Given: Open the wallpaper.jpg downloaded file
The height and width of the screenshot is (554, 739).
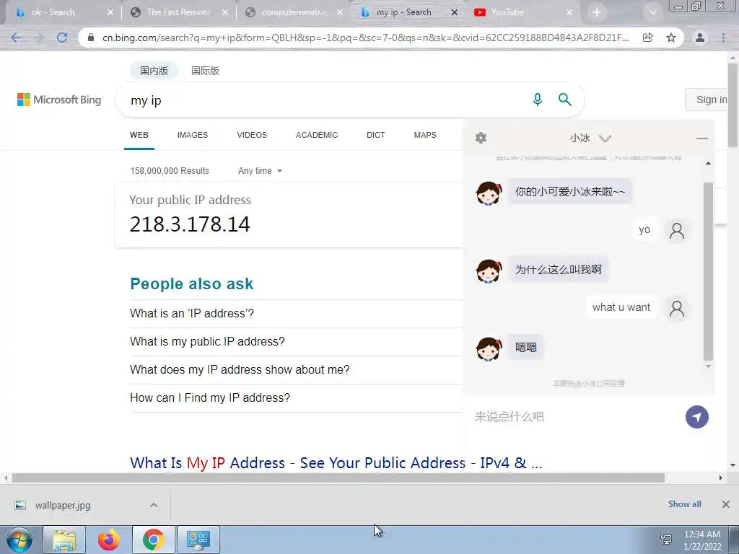Looking at the screenshot, I should [x=63, y=505].
